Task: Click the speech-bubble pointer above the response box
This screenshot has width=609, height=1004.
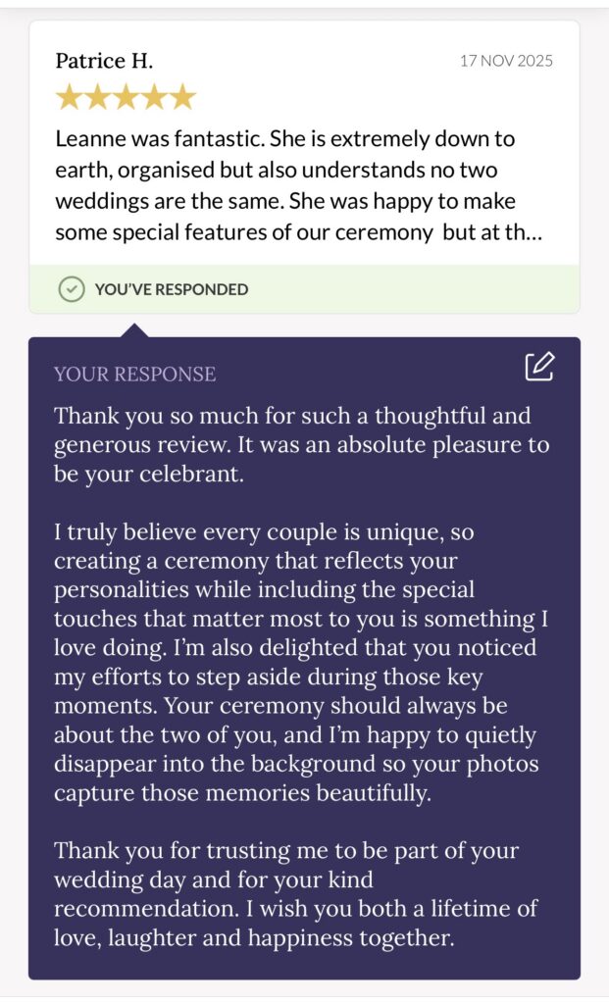Action: coord(134,330)
